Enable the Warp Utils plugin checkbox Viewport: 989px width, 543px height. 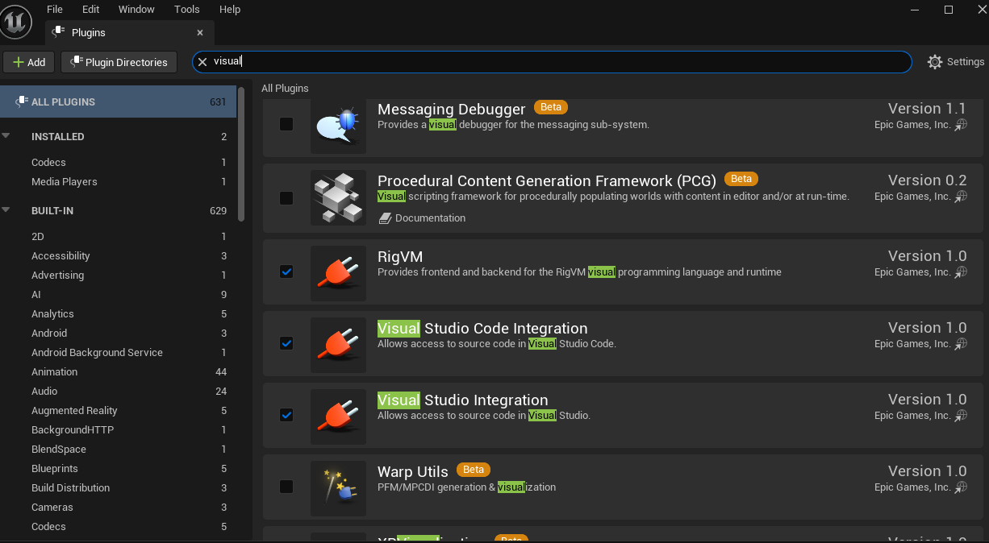pyautogui.click(x=286, y=487)
